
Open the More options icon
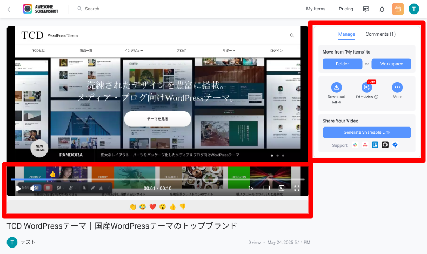(397, 88)
